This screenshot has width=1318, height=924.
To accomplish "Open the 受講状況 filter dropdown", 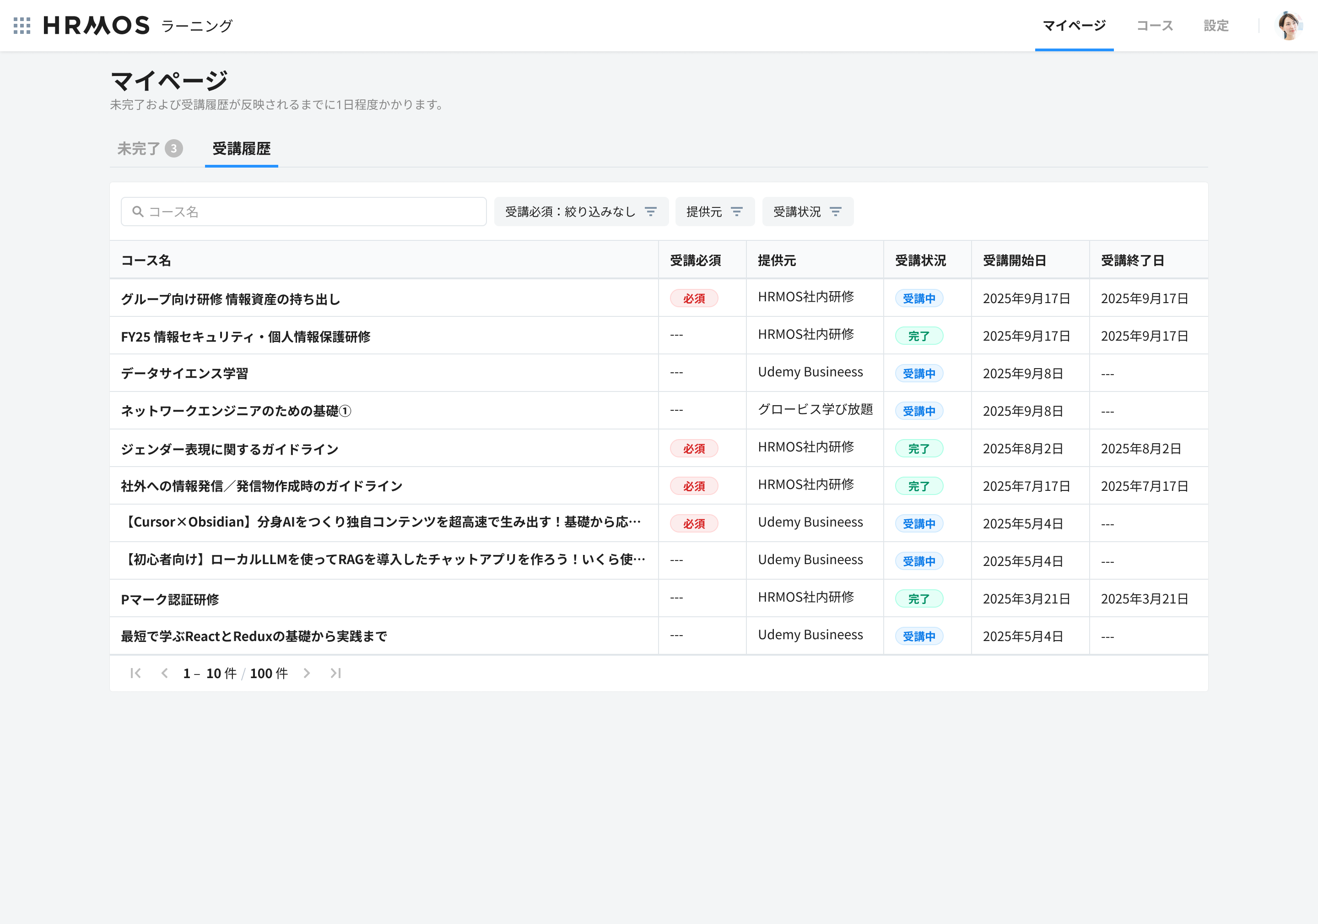I will 808,212.
